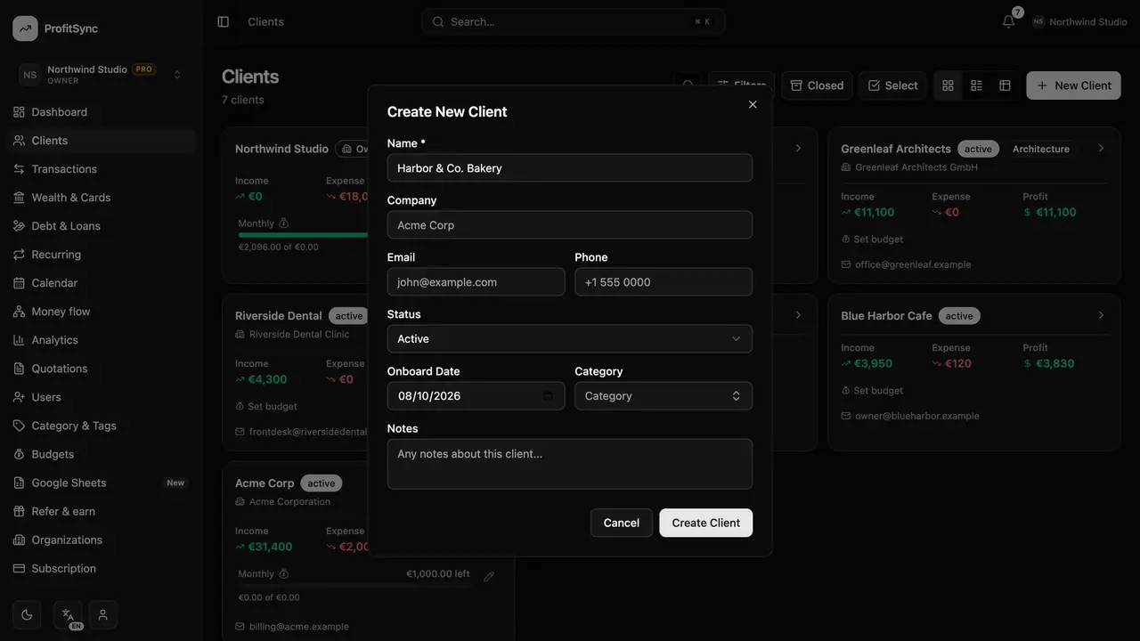Cancel the new client dialog
Screen dimensions: 1140x641
pyautogui.click(x=622, y=523)
